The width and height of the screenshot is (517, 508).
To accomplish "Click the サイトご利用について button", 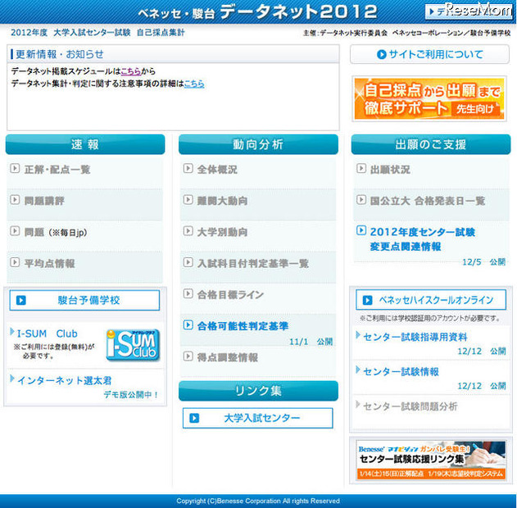I will (429, 54).
